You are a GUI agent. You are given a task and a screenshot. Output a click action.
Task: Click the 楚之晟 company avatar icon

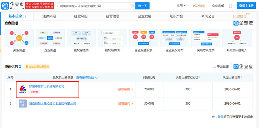pos(23,103)
